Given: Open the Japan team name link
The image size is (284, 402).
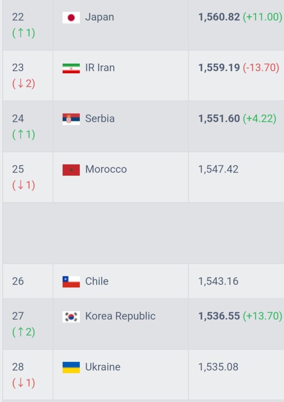Looking at the screenshot, I should (99, 17).
